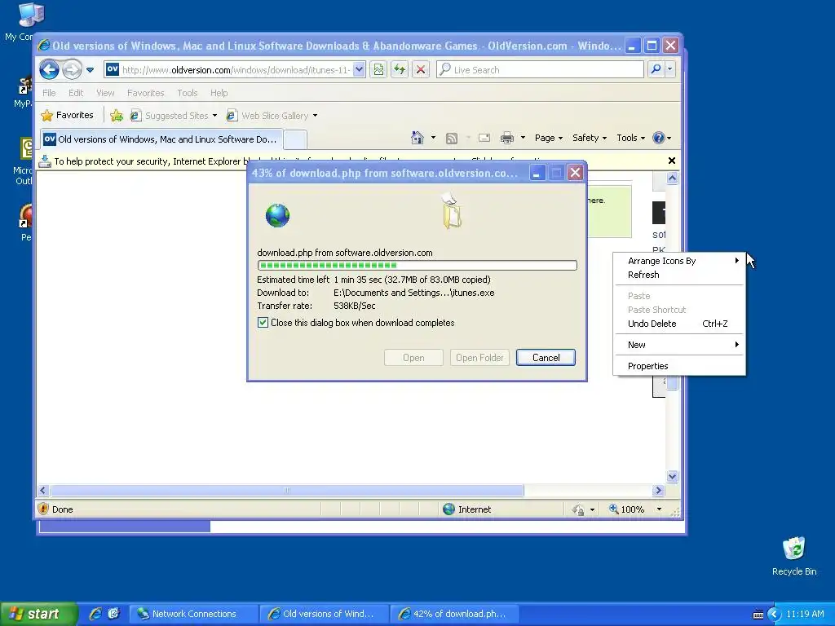Choose Arrange Icons By in the context menu
The image size is (835, 626).
pyautogui.click(x=679, y=261)
